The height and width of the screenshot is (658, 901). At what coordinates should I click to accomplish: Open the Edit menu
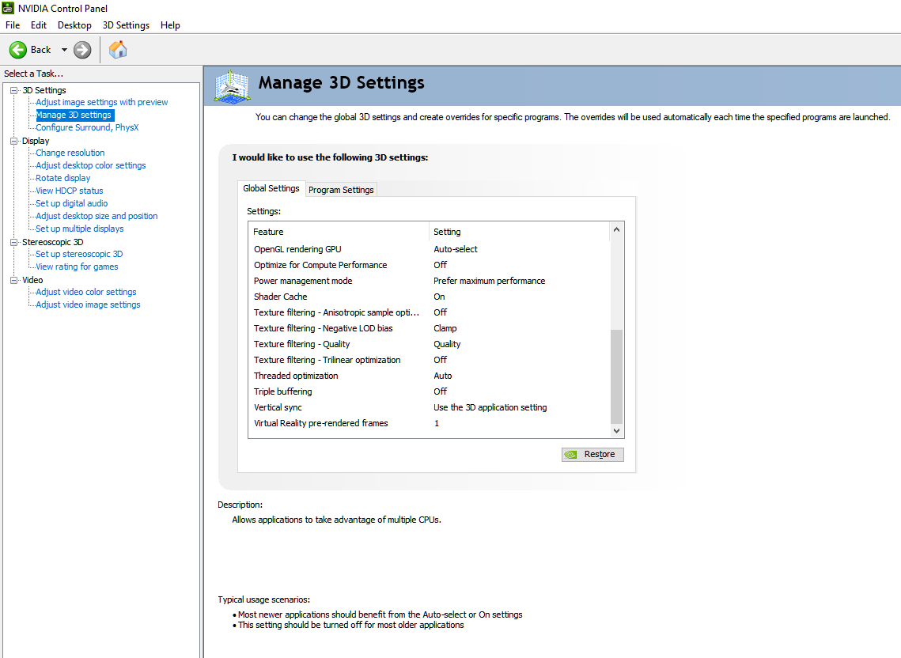click(39, 25)
